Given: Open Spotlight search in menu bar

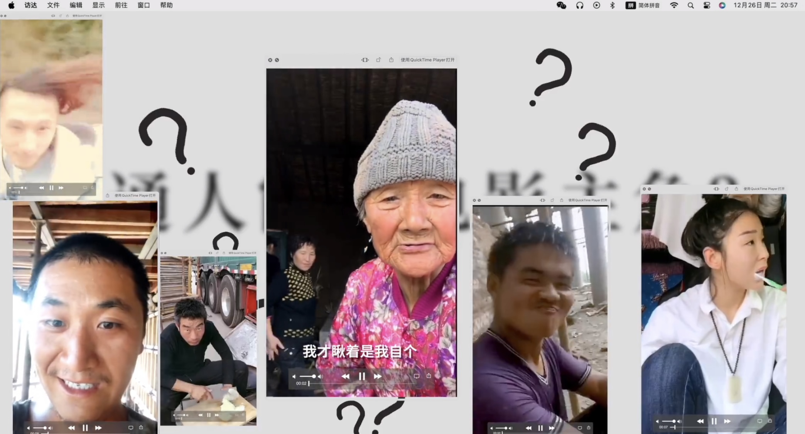Looking at the screenshot, I should pyautogui.click(x=690, y=5).
